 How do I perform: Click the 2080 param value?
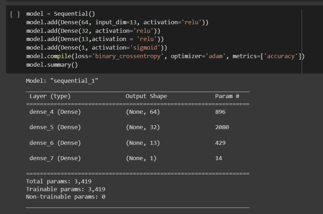click(x=222, y=127)
